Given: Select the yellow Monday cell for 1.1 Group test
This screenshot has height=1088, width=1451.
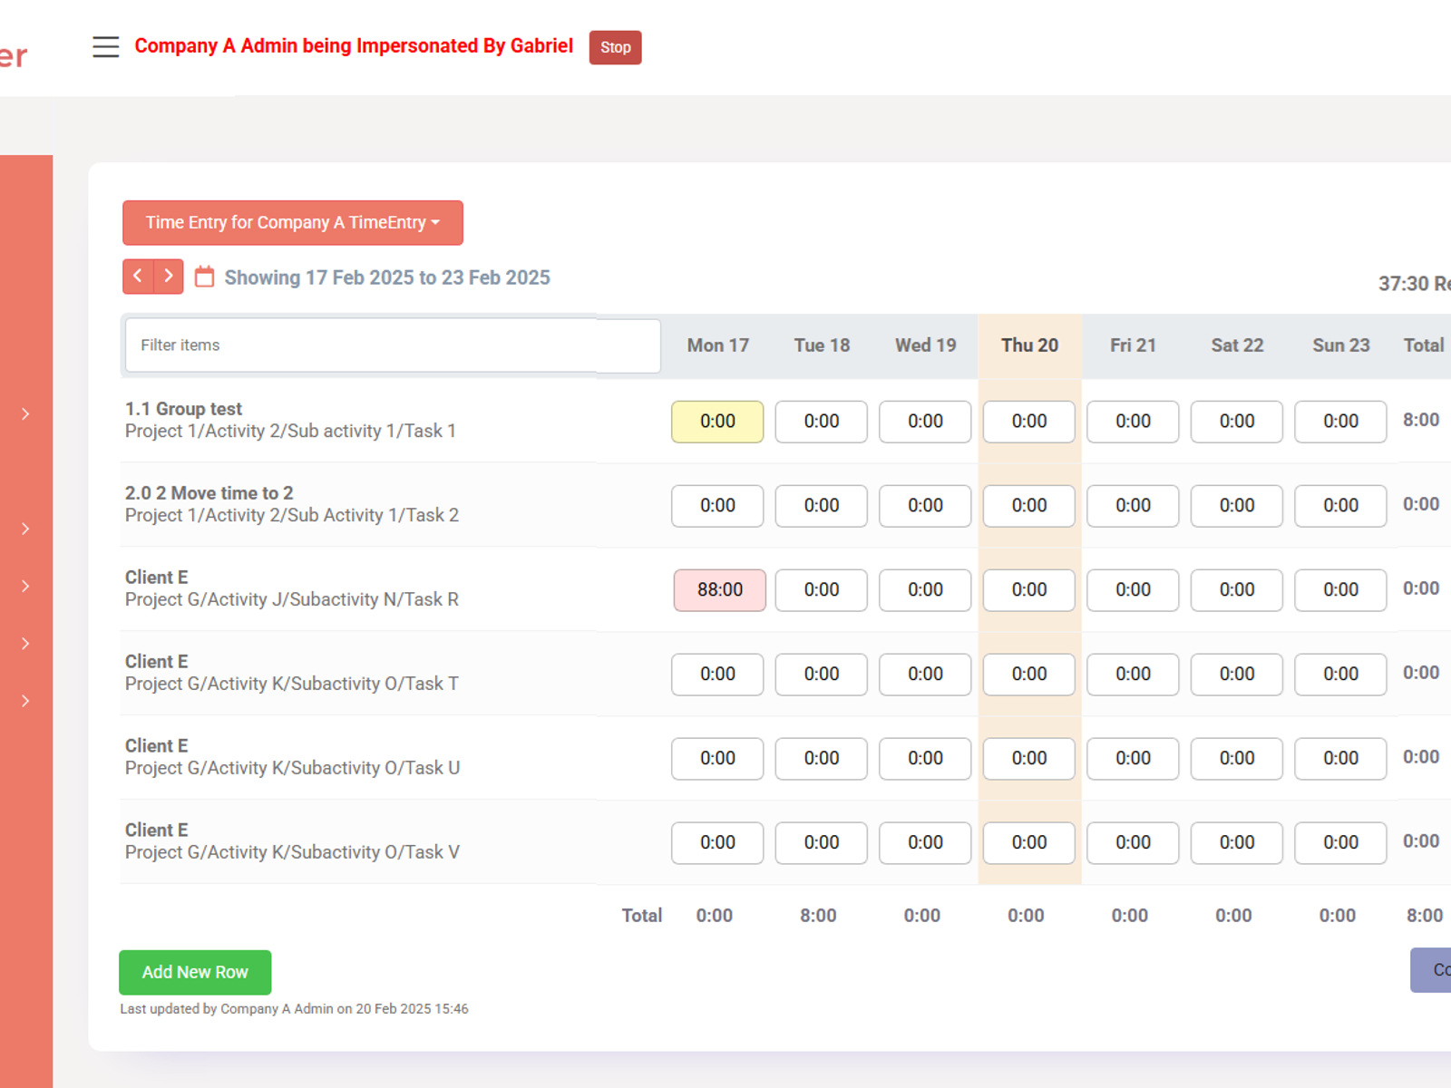Looking at the screenshot, I should 717,422.
